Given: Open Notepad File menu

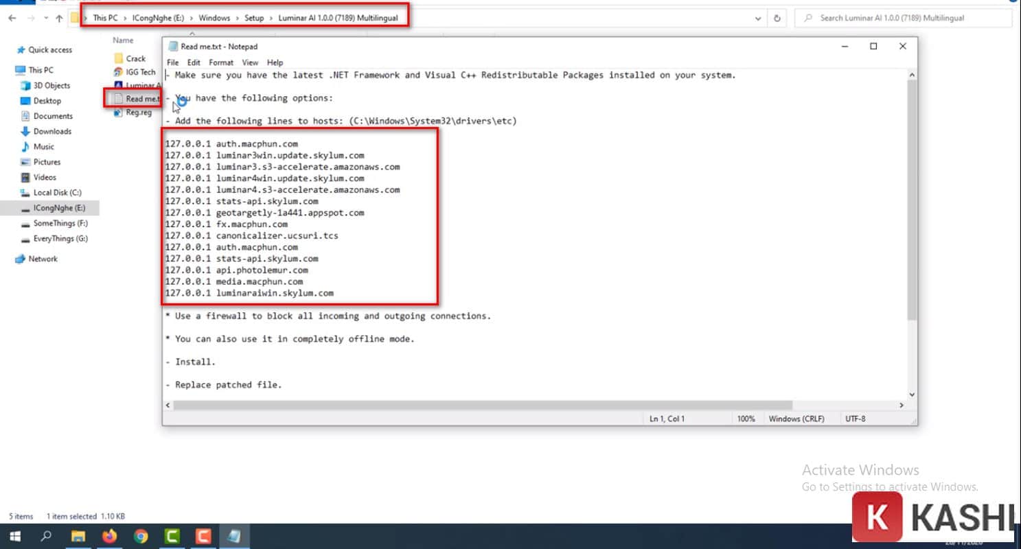Looking at the screenshot, I should click(x=172, y=62).
